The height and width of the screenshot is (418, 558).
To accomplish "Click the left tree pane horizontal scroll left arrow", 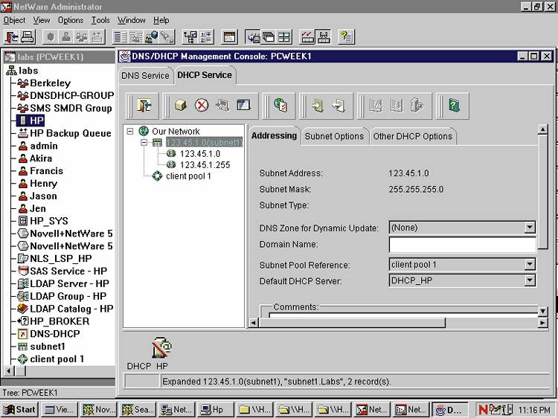I will (9, 371).
